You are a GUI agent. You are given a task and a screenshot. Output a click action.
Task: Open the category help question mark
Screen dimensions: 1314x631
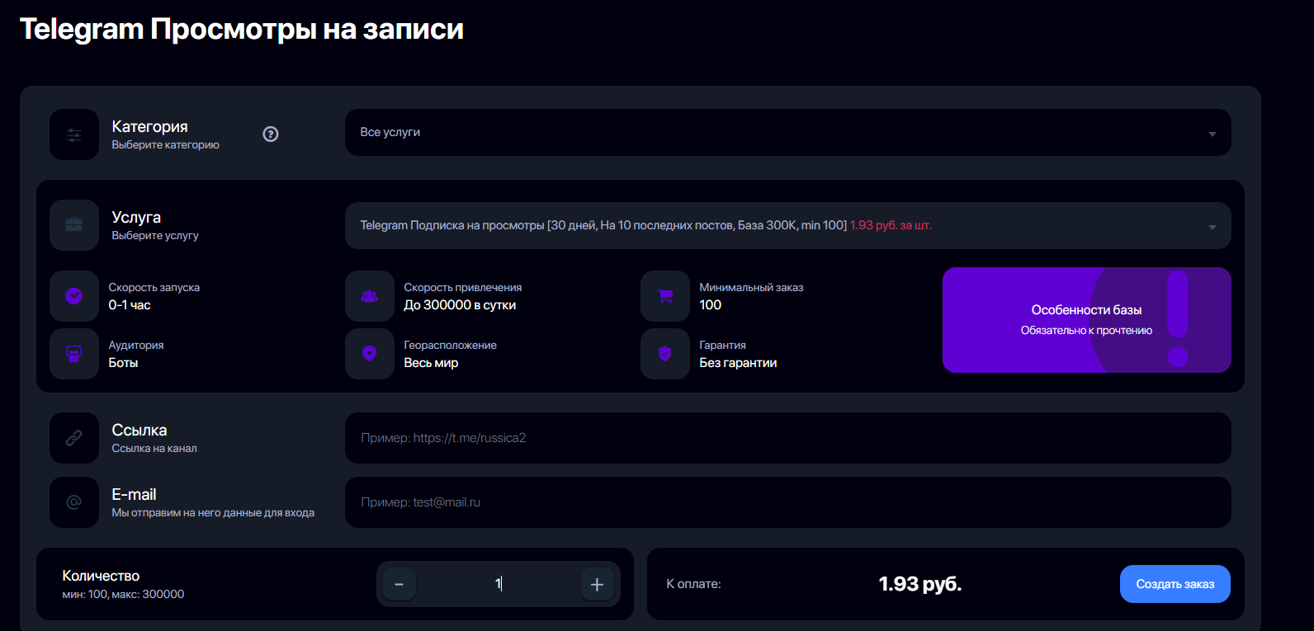coord(271,134)
